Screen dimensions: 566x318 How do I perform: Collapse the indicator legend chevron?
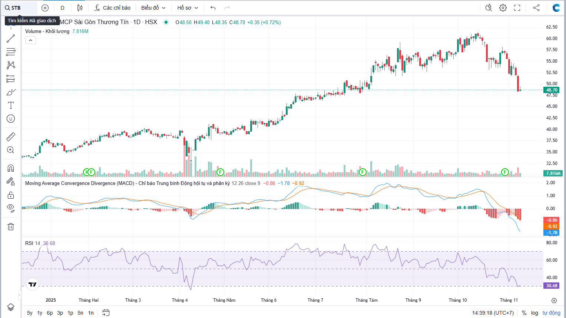tap(30, 40)
